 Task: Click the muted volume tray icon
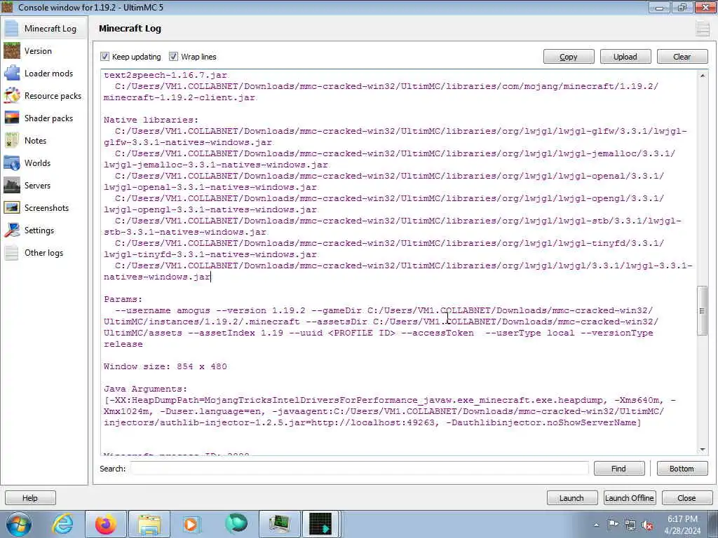point(647,525)
